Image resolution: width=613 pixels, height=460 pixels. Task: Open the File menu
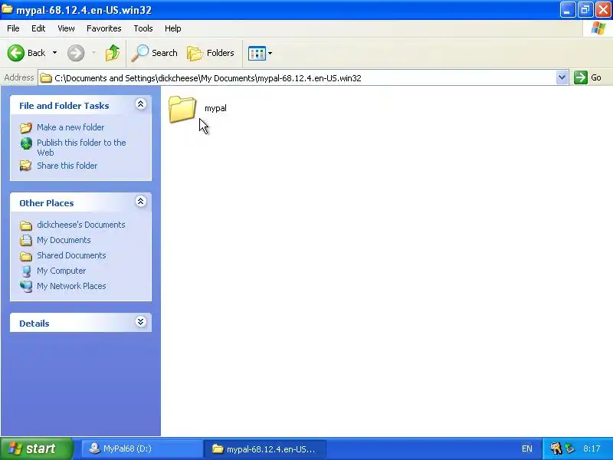[13, 28]
